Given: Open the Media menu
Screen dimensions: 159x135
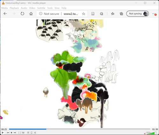Looking at the screenshot, I should 4,8.
